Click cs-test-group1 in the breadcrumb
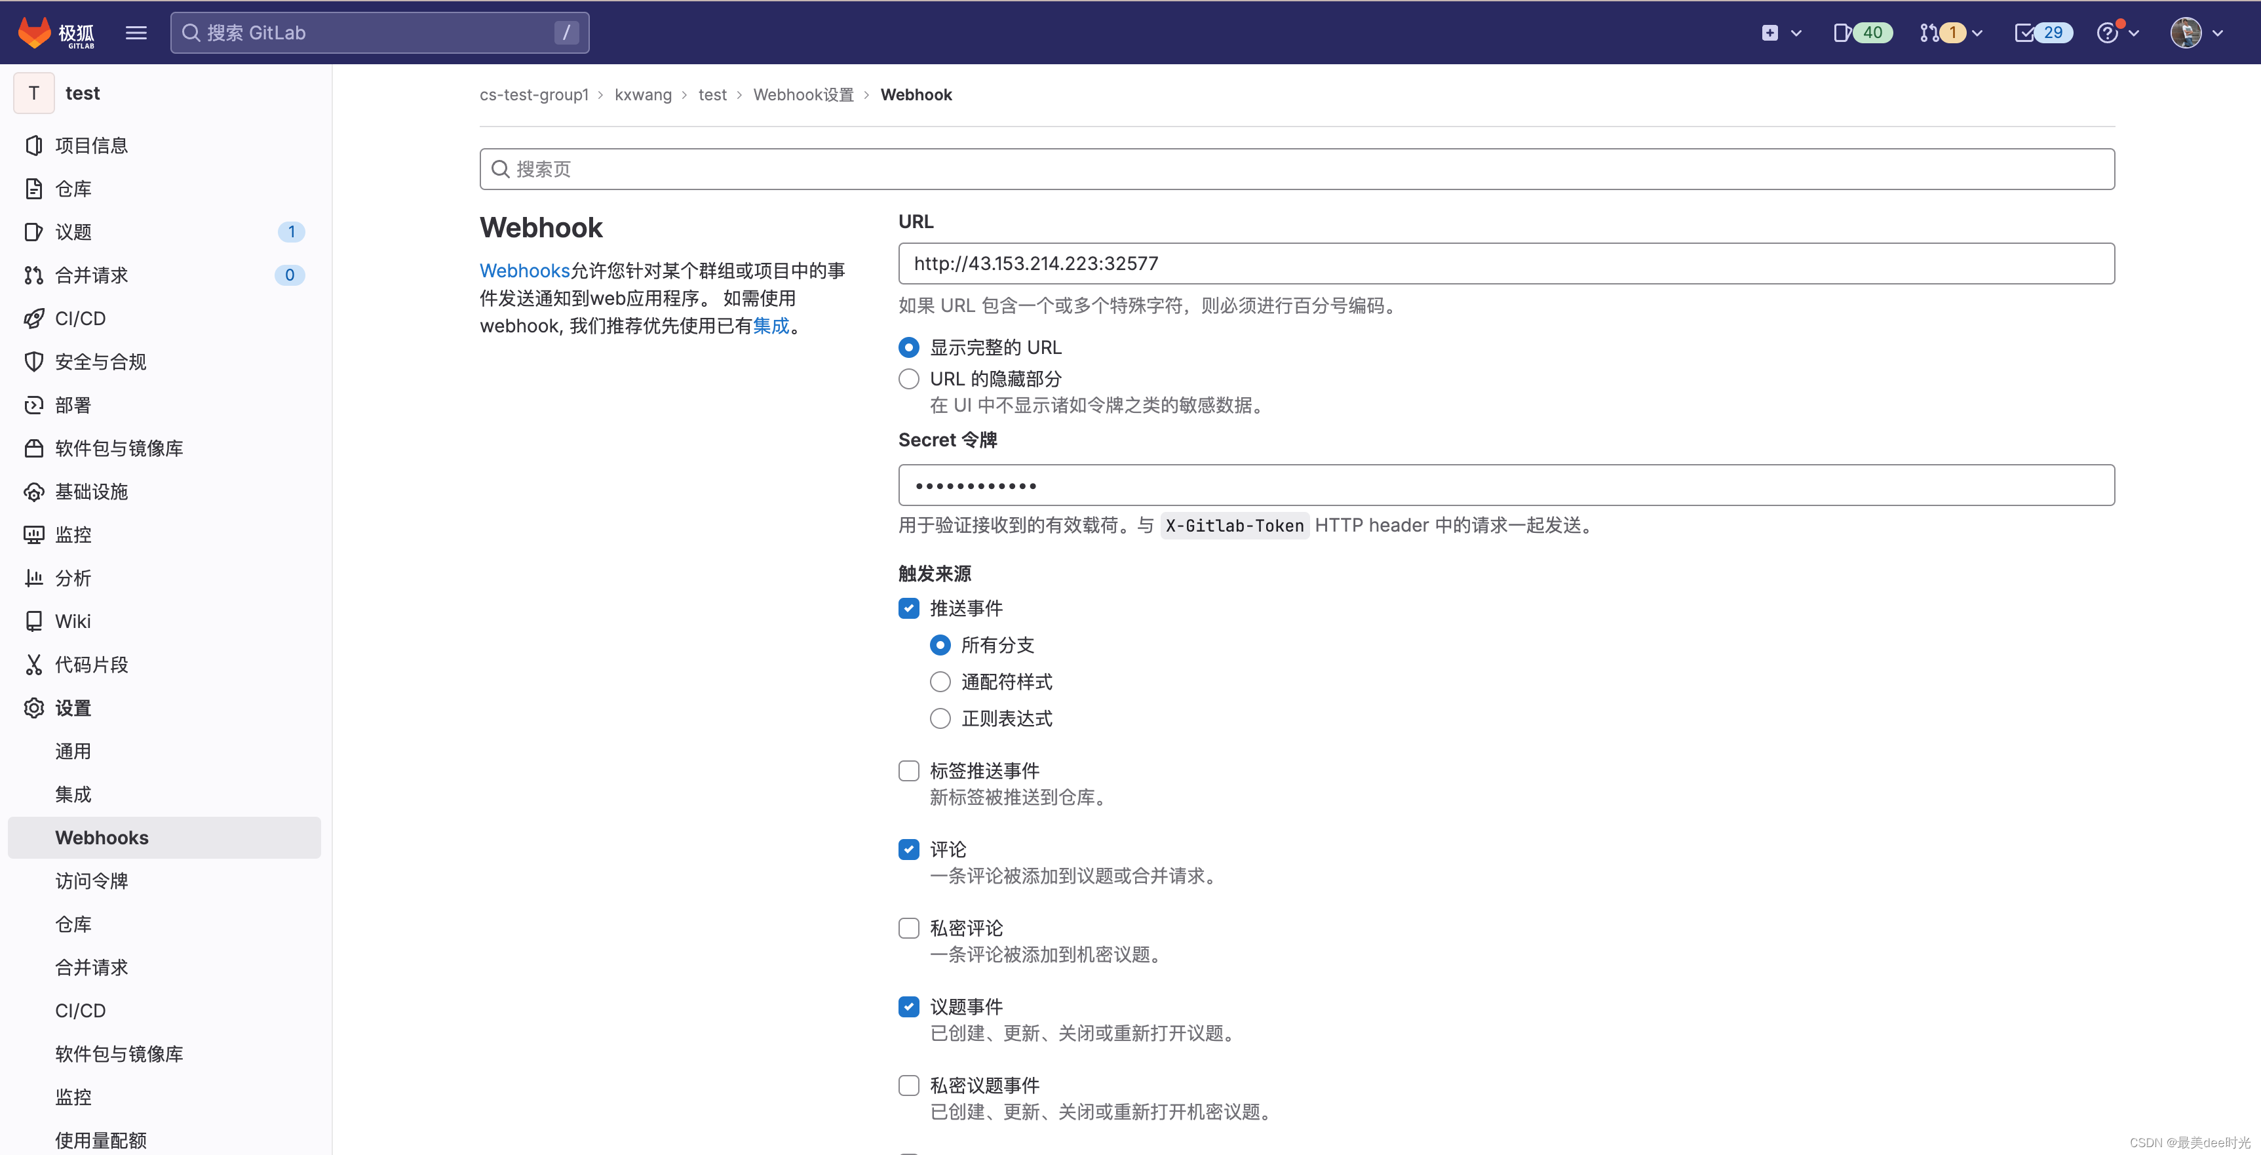2261x1155 pixels. (533, 95)
